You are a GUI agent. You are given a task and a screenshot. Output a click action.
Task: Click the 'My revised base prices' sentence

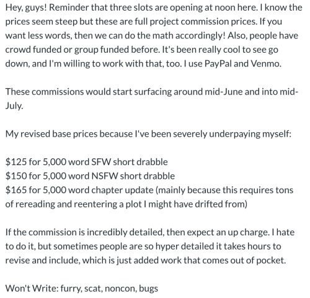(x=148, y=134)
